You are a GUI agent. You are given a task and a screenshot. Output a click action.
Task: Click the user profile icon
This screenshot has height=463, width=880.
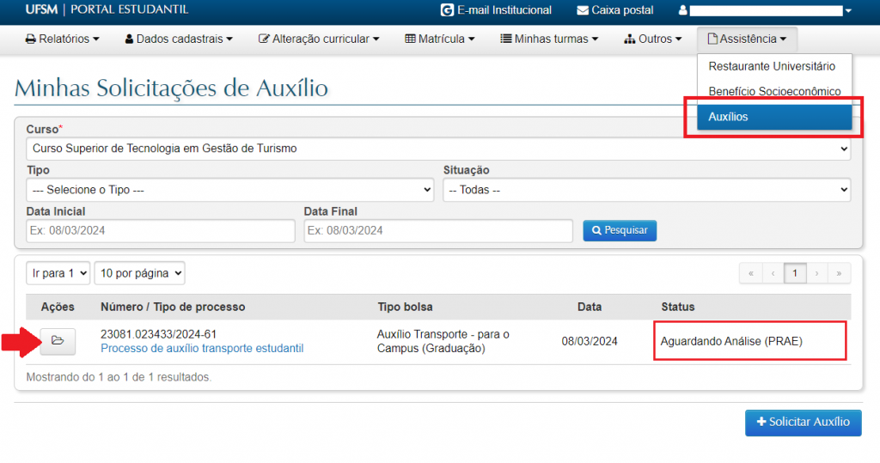coord(683,11)
